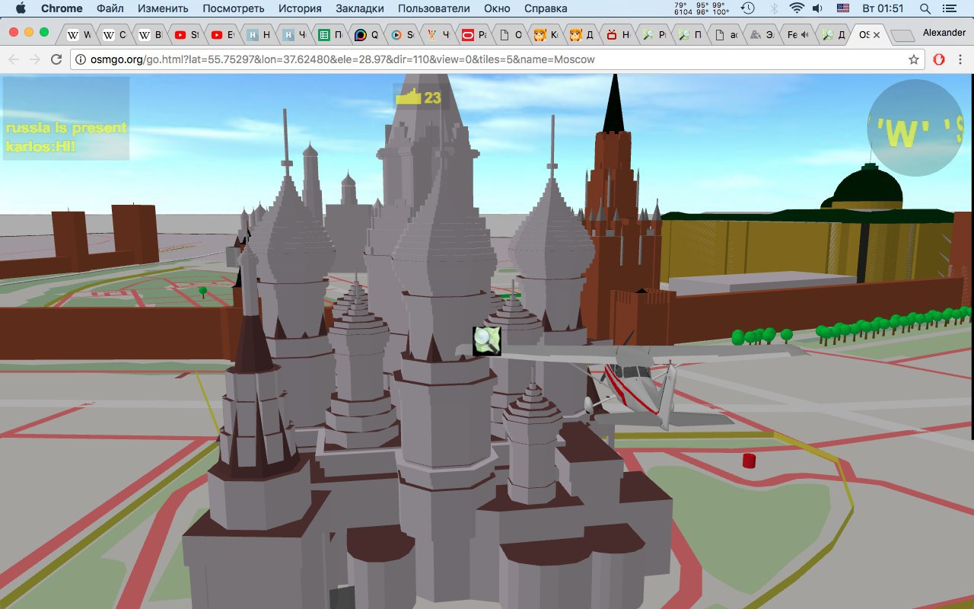Switch to the anime-face tab labeled Ko
The image size is (974, 609).
click(546, 34)
